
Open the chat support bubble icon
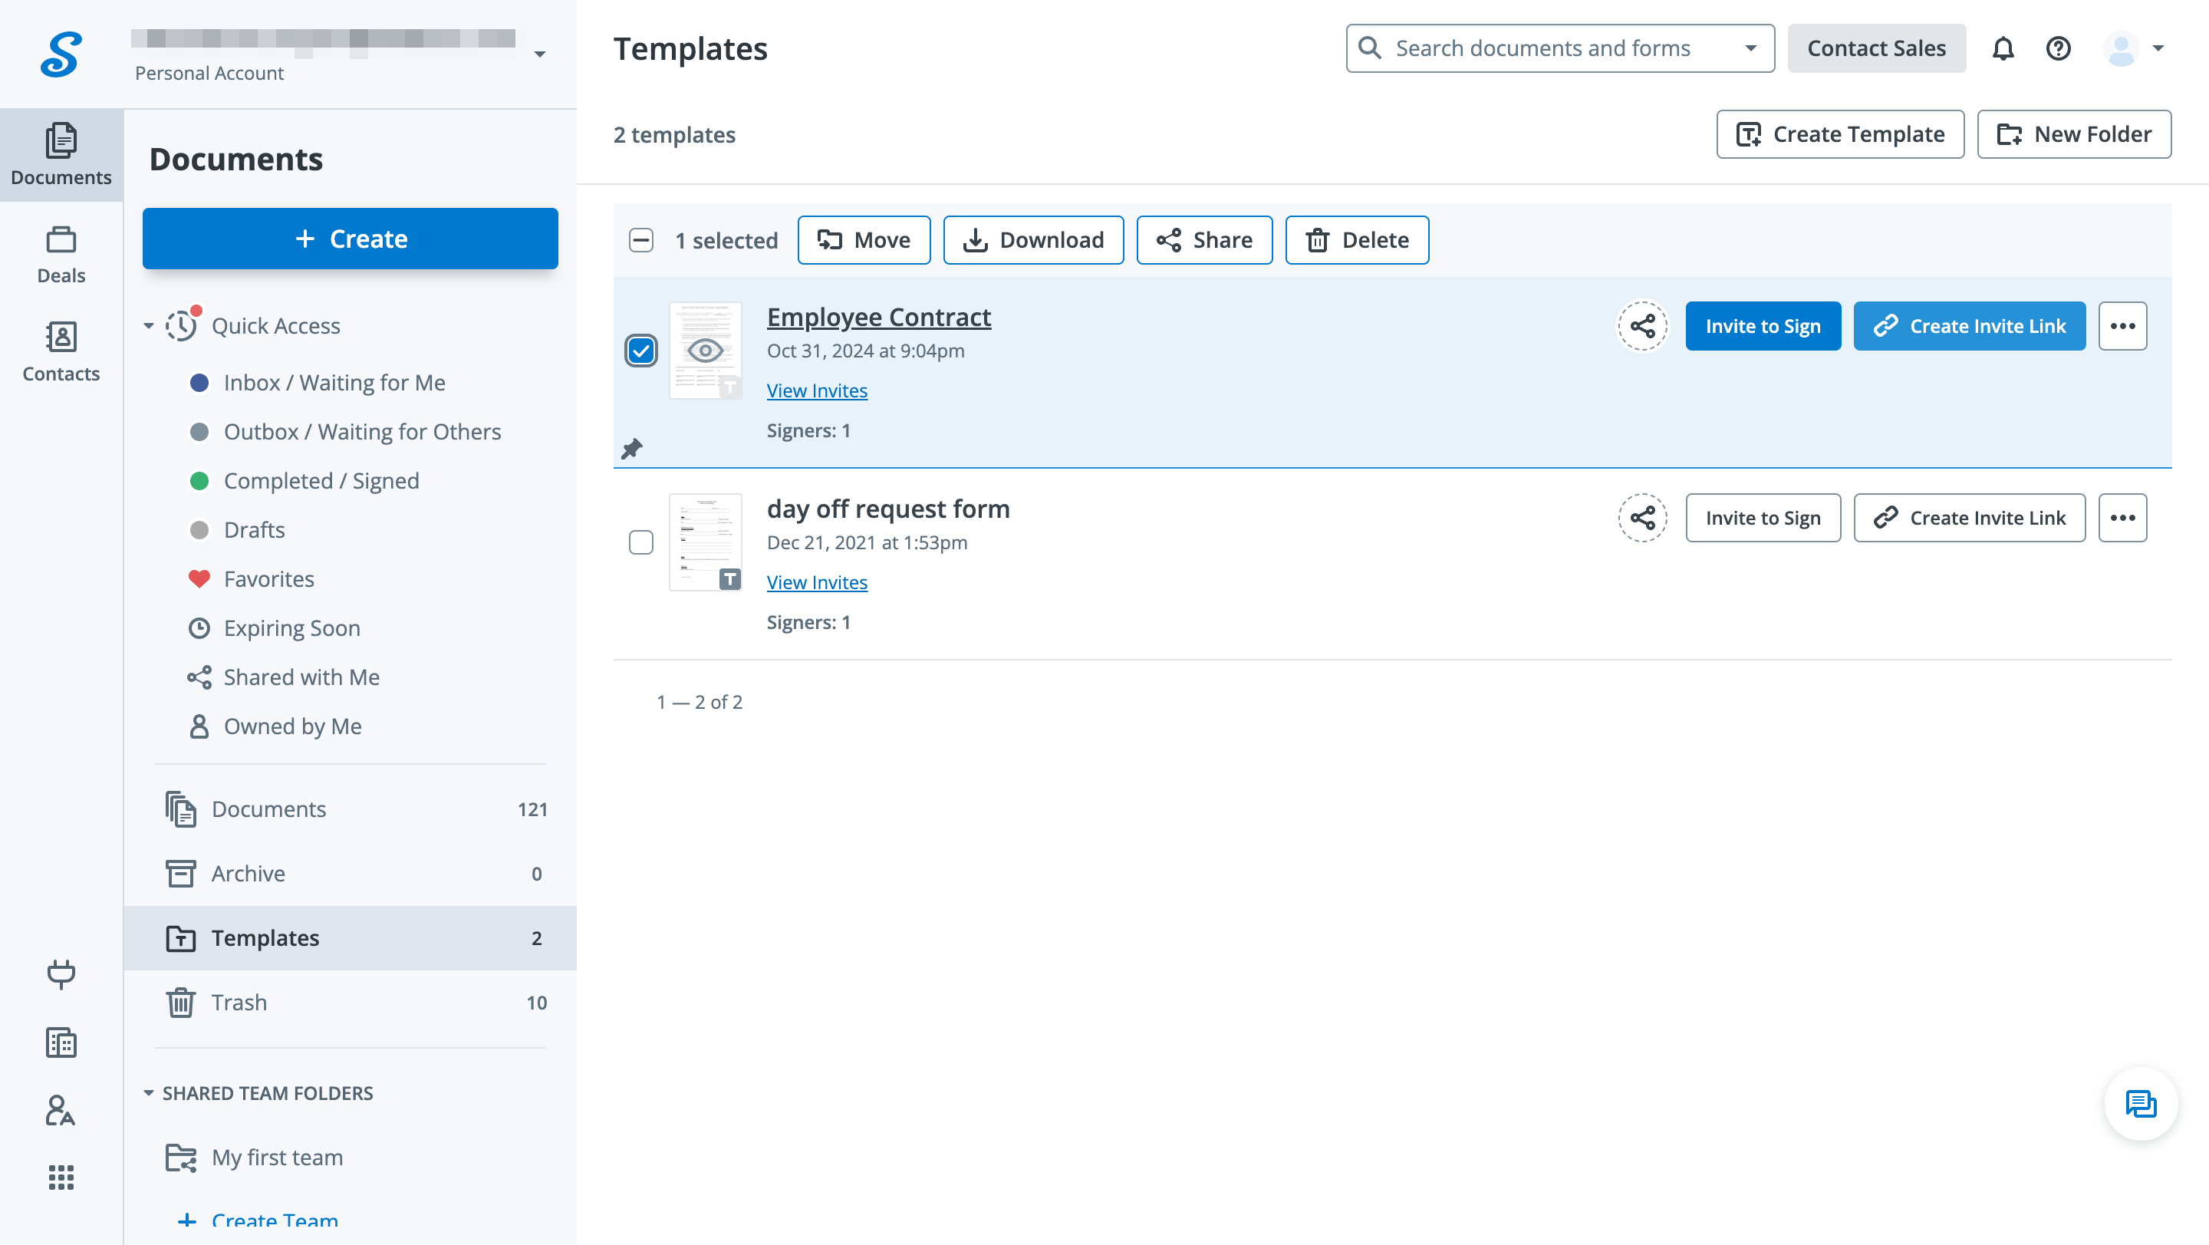2141,1104
